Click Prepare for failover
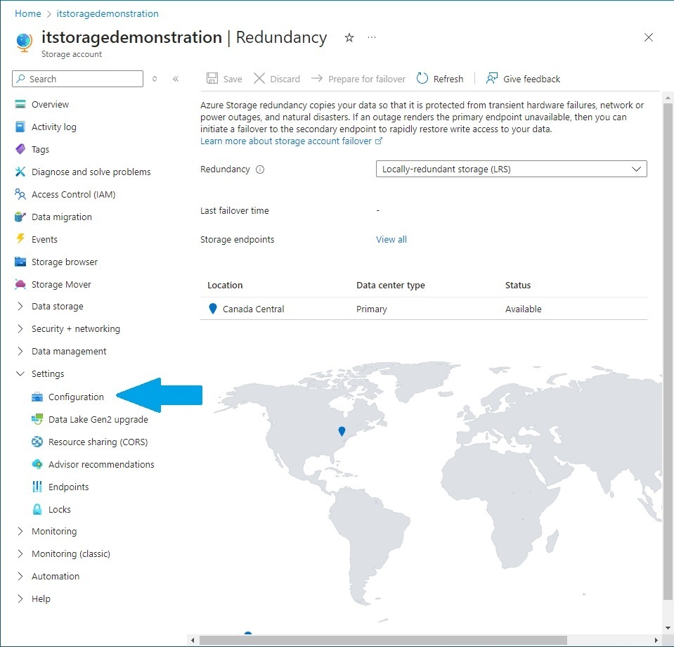This screenshot has width=674, height=647. (358, 79)
